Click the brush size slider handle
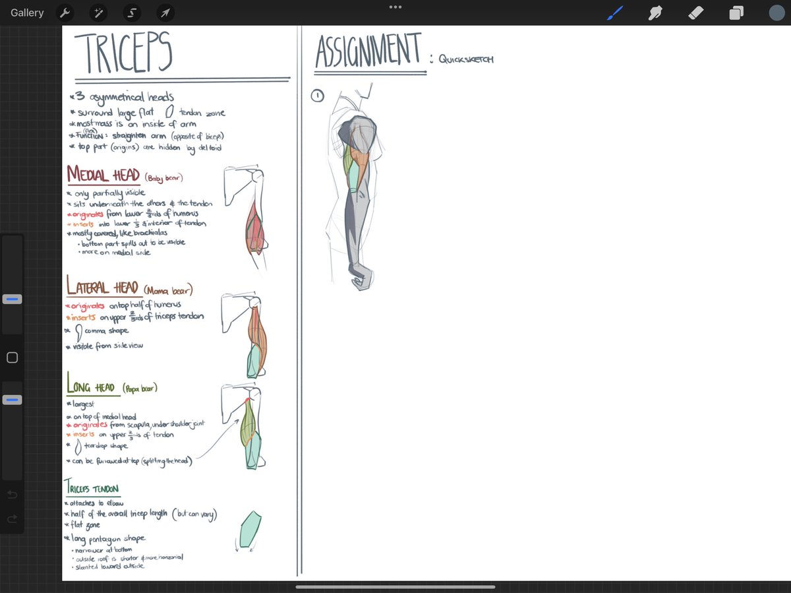 [12, 299]
